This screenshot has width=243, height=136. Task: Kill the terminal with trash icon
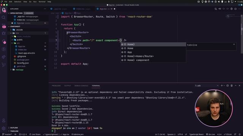[232, 86]
